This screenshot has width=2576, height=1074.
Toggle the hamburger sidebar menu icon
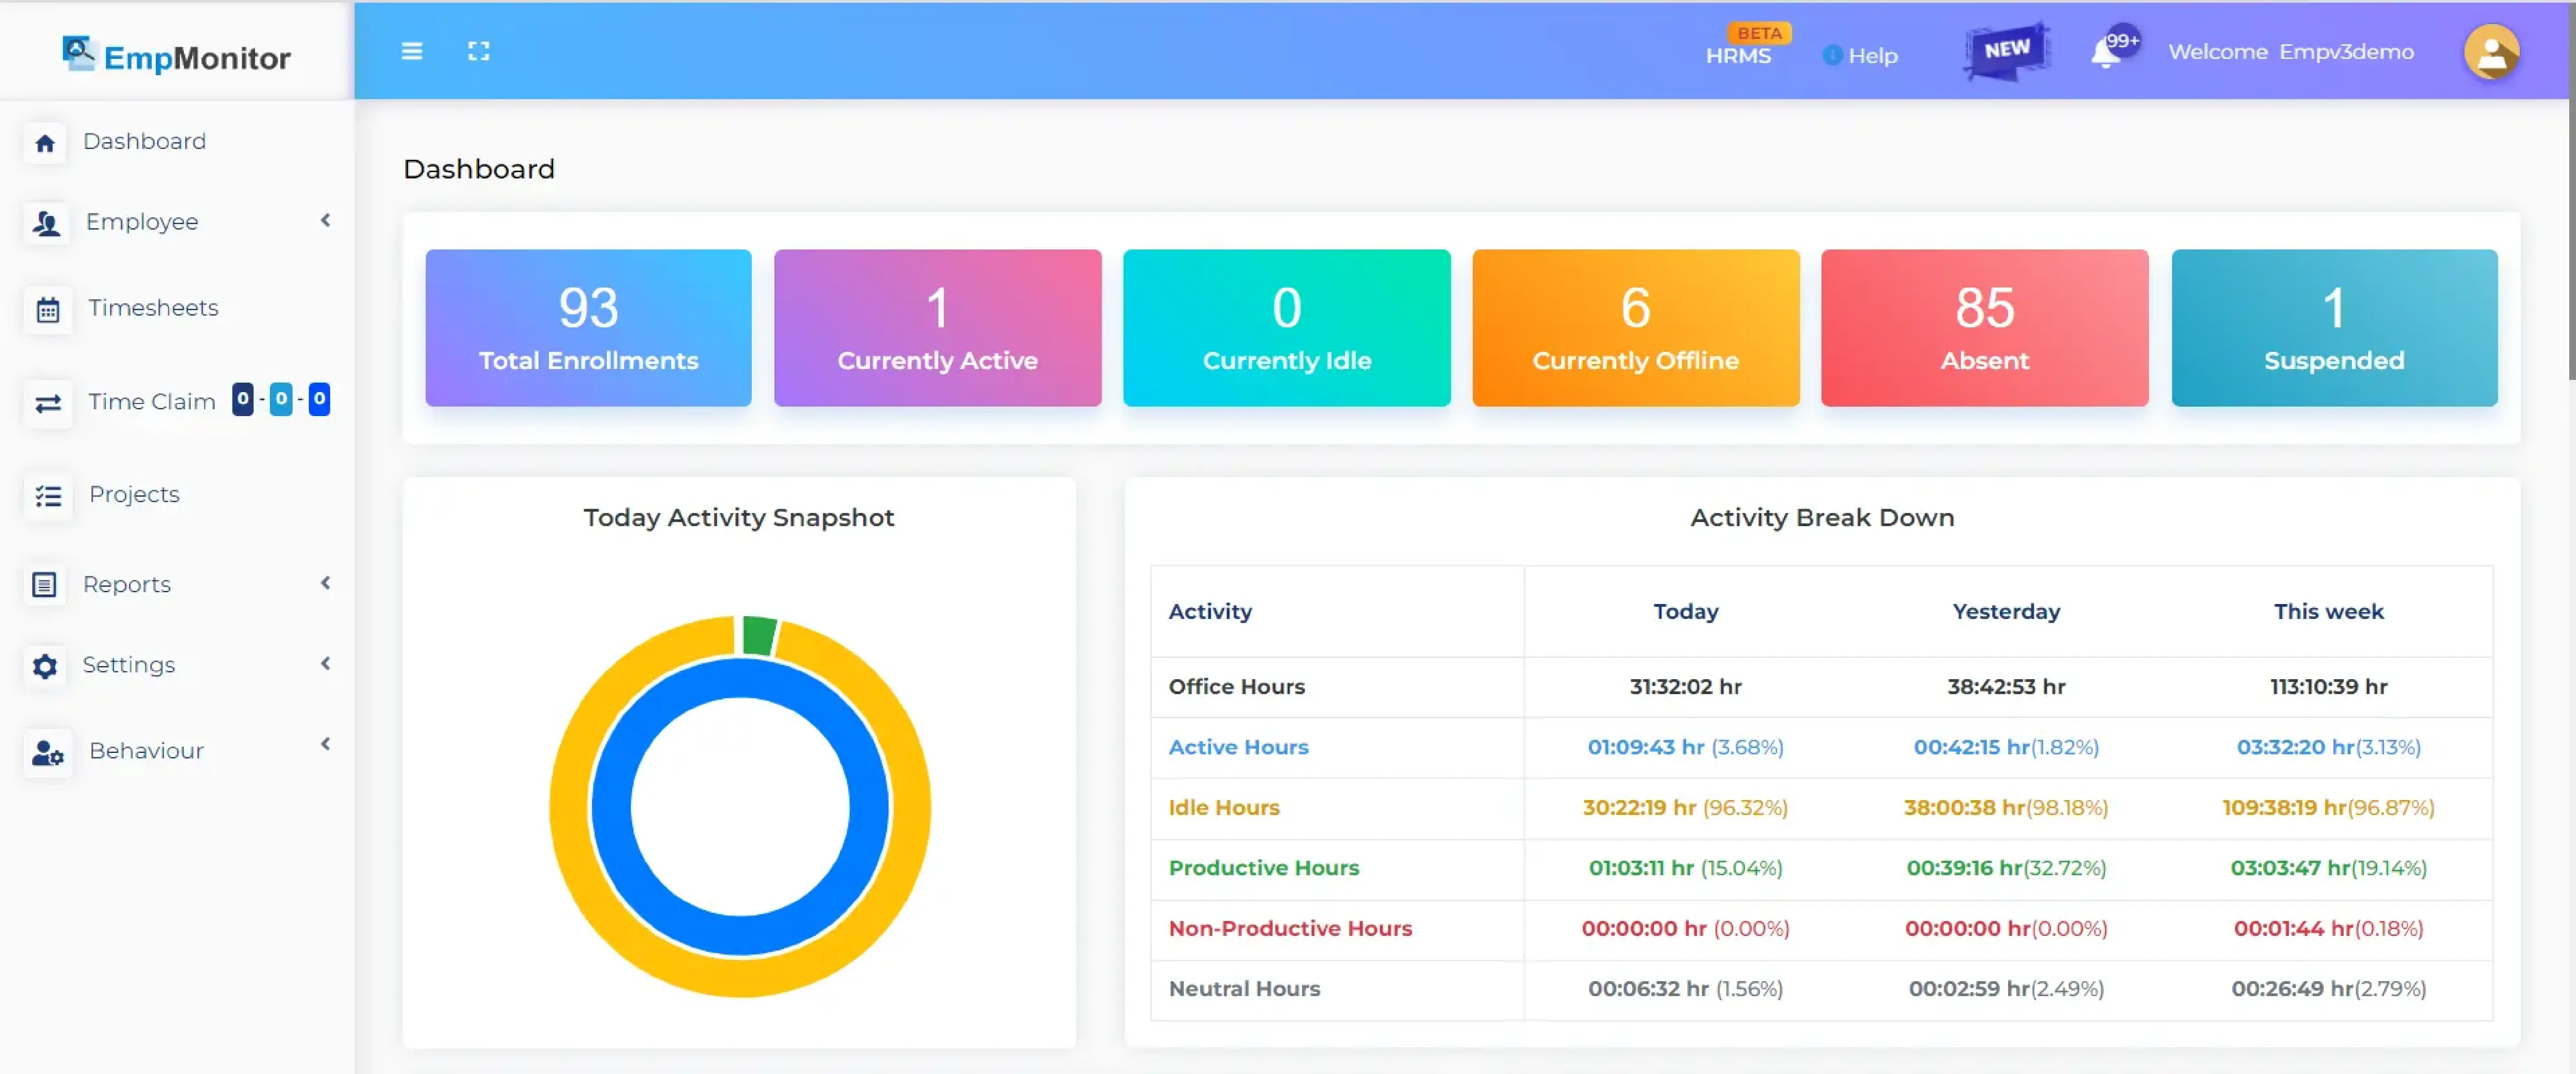412,51
